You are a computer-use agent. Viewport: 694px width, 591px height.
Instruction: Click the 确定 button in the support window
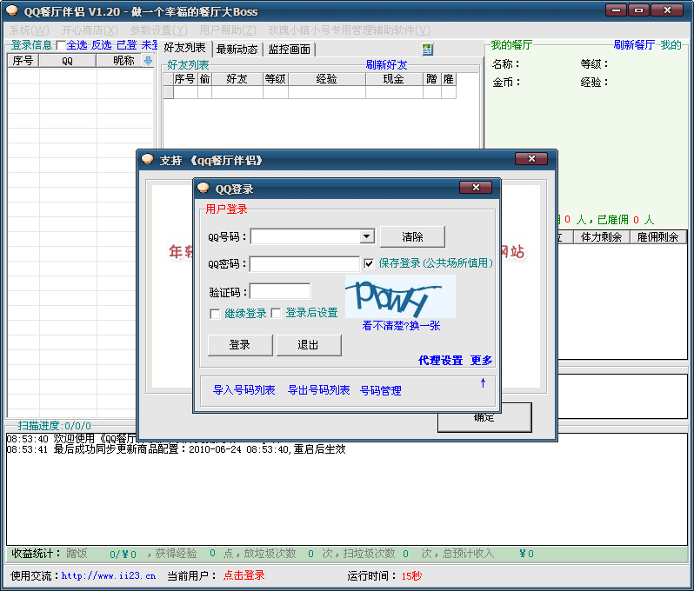point(484,417)
